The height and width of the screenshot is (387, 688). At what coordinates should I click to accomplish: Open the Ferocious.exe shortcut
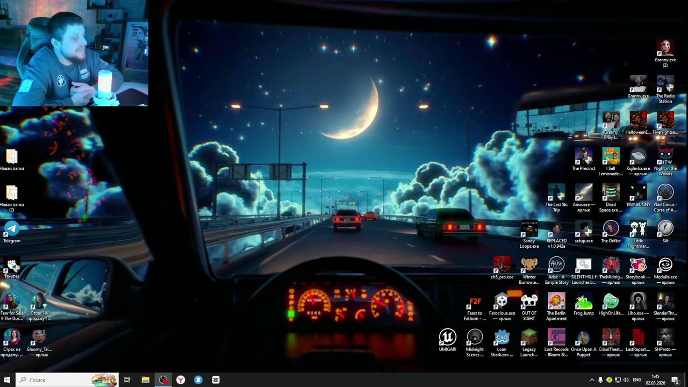[502, 307]
